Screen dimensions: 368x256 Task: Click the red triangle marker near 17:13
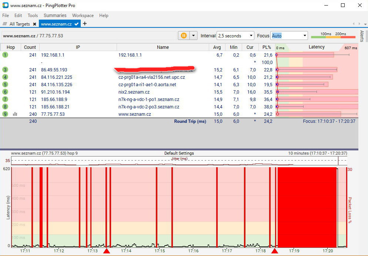[107, 251]
